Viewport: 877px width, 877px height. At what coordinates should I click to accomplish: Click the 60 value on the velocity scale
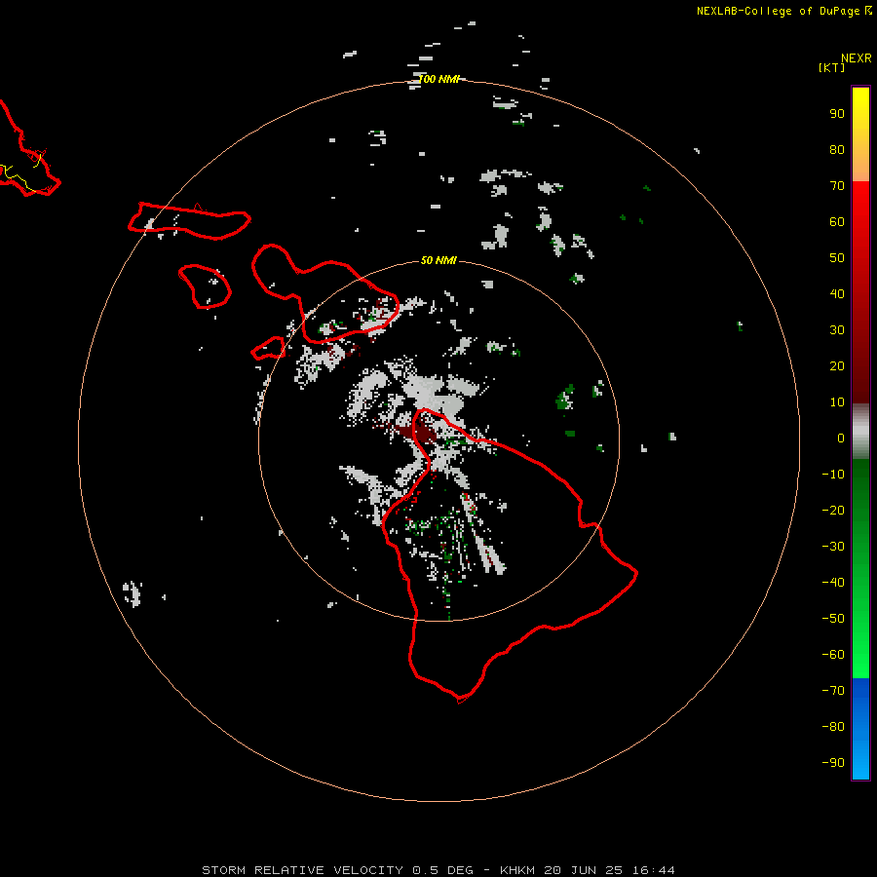coord(837,221)
